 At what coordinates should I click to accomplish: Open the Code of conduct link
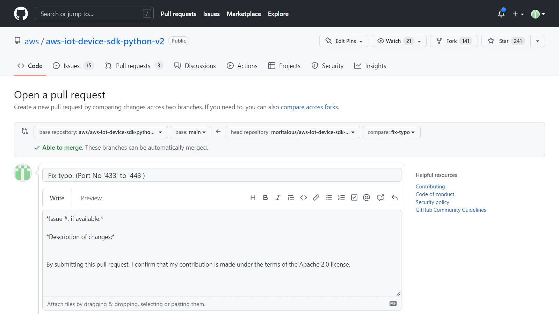click(435, 194)
